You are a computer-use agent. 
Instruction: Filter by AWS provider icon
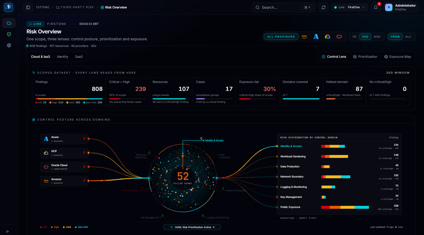tap(304, 37)
